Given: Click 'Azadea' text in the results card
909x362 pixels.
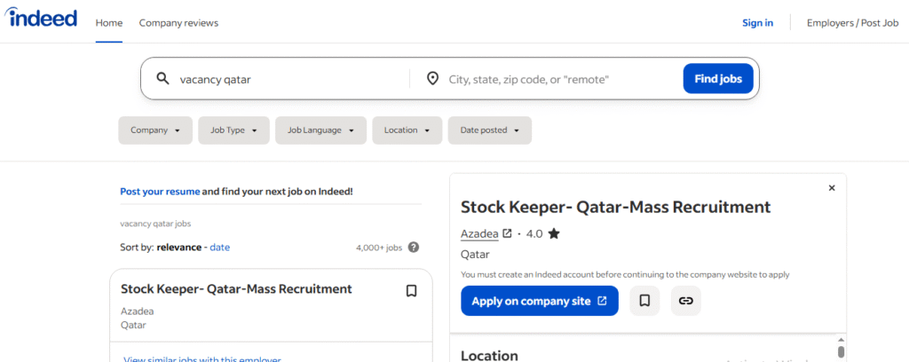Looking at the screenshot, I should 138,311.
